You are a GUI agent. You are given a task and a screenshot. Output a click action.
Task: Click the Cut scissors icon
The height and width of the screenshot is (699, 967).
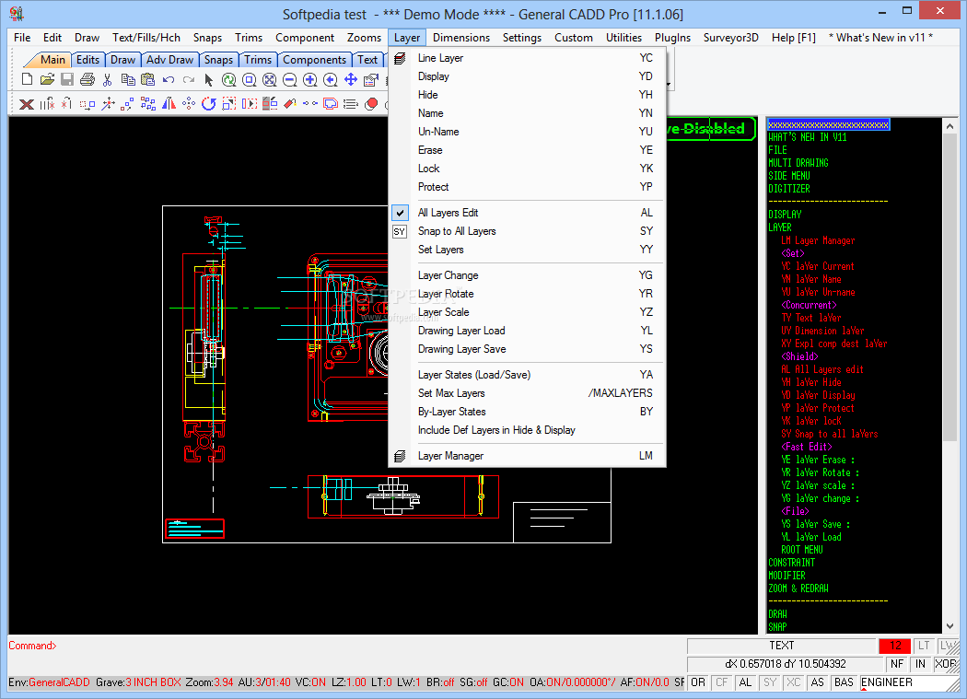[108, 79]
